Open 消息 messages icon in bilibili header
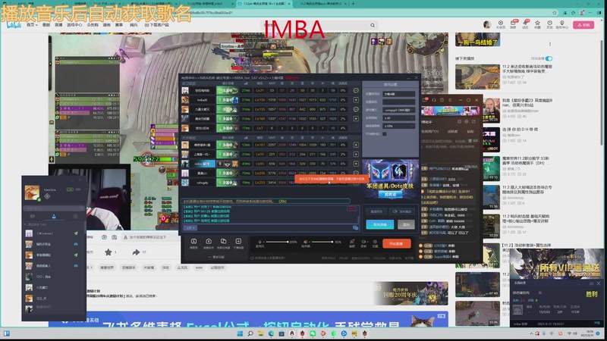The image size is (607, 341). [x=514, y=23]
